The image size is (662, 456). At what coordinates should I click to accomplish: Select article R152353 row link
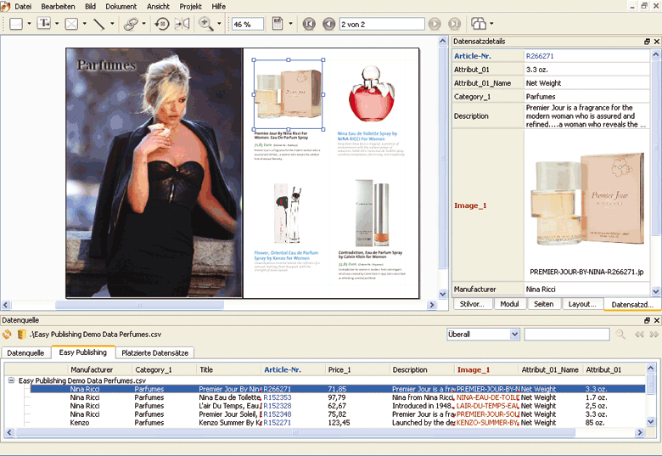click(277, 397)
